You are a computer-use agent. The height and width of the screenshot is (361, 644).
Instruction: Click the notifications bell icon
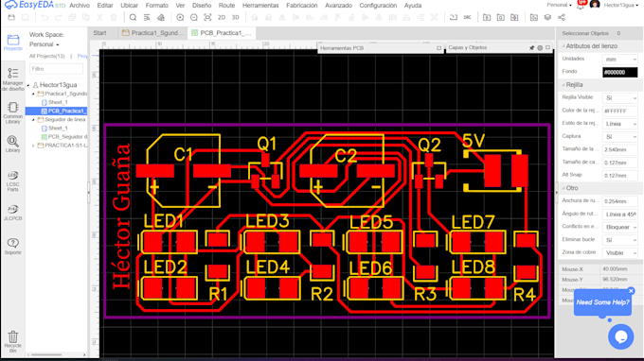pyautogui.click(x=581, y=6)
